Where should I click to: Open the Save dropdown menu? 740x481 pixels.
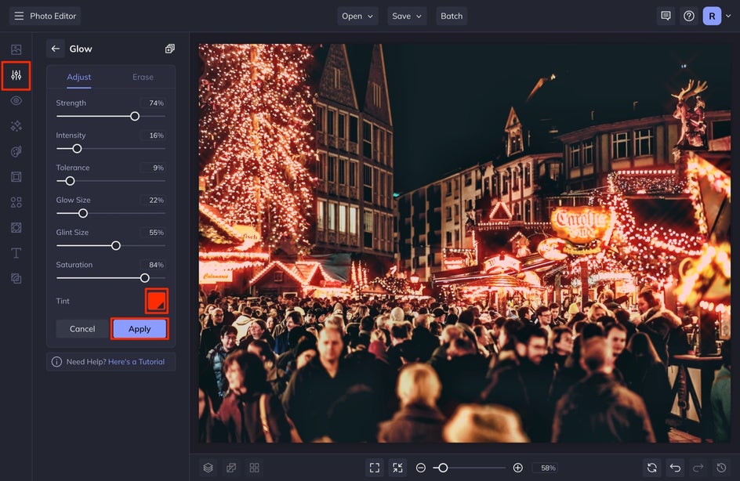click(407, 16)
